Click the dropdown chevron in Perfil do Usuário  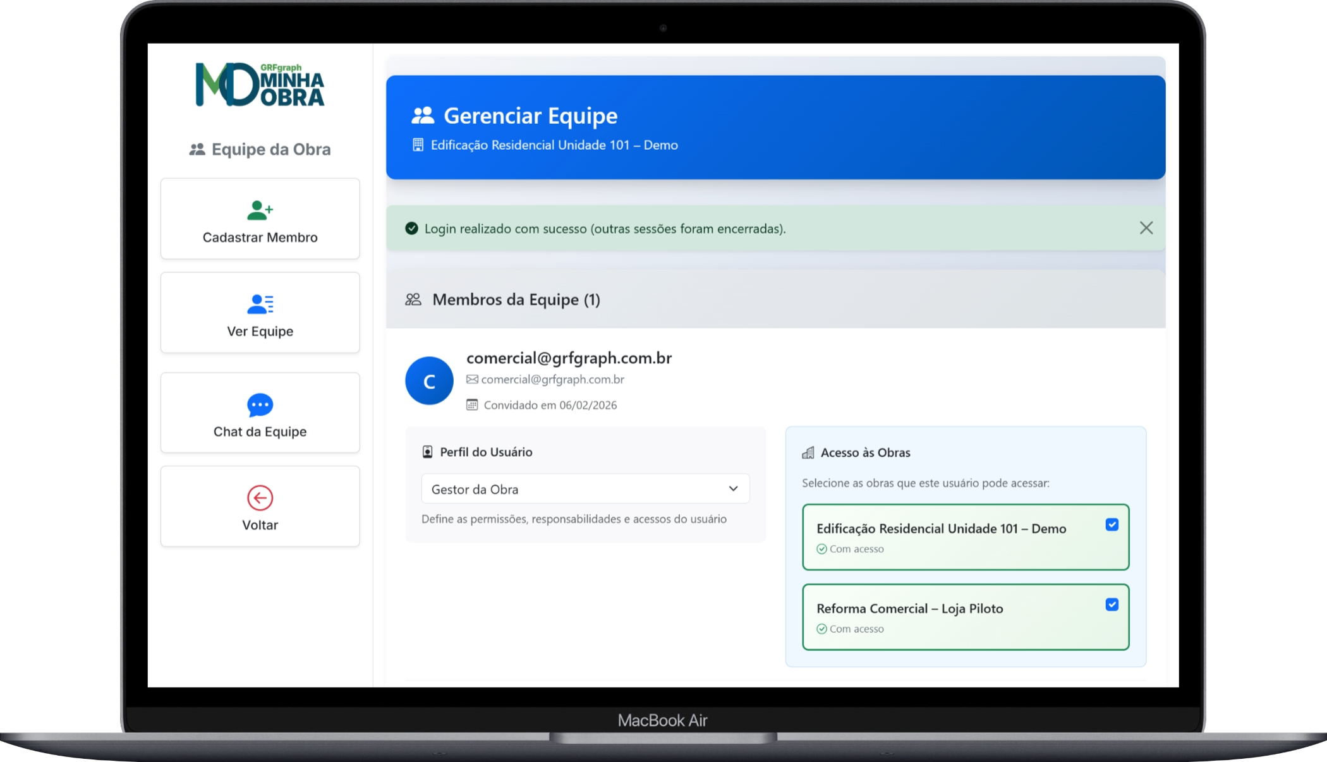click(733, 489)
